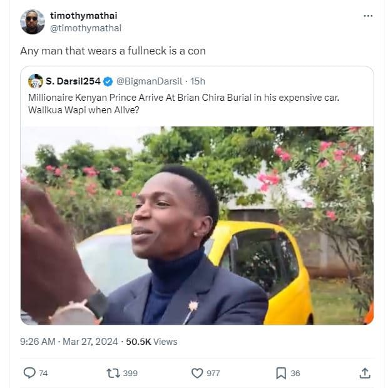Image resolution: width=388 pixels, height=388 pixels.
Task: Click S. Darsil254's small profile avatar
Action: pos(36,81)
